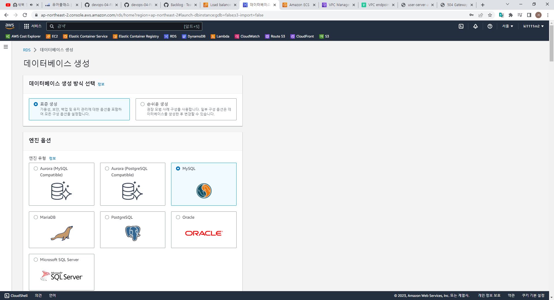Open 정보 link next to 엔진 유형
The width and height of the screenshot is (554, 300).
(52, 158)
